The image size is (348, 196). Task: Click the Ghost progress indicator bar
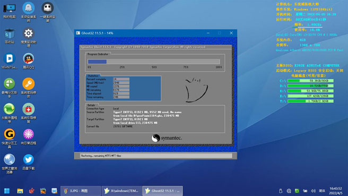click(154, 62)
